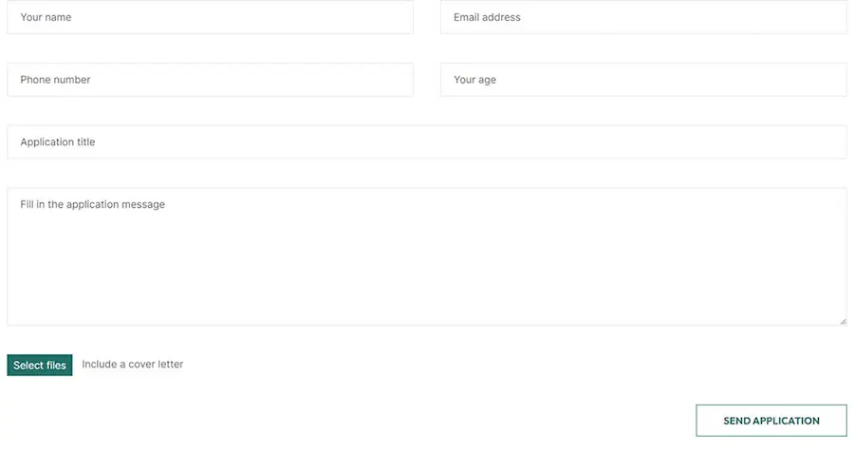The width and height of the screenshot is (854, 451).
Task: Click the 'Email address' placeholder text
Action: click(487, 17)
